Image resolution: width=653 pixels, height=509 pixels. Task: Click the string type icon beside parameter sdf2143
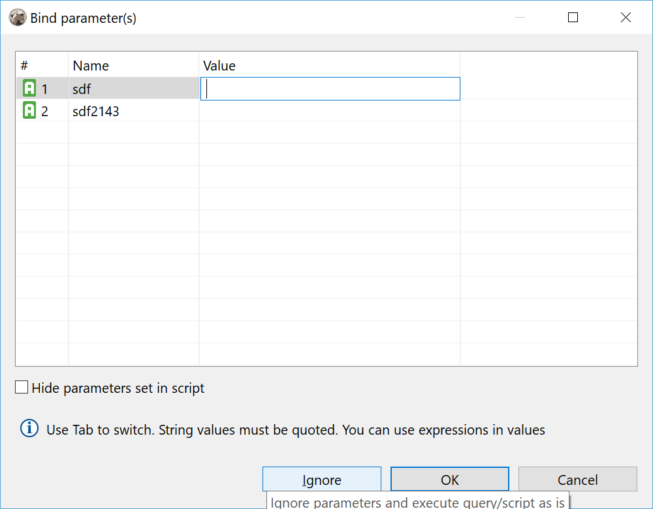(x=29, y=110)
